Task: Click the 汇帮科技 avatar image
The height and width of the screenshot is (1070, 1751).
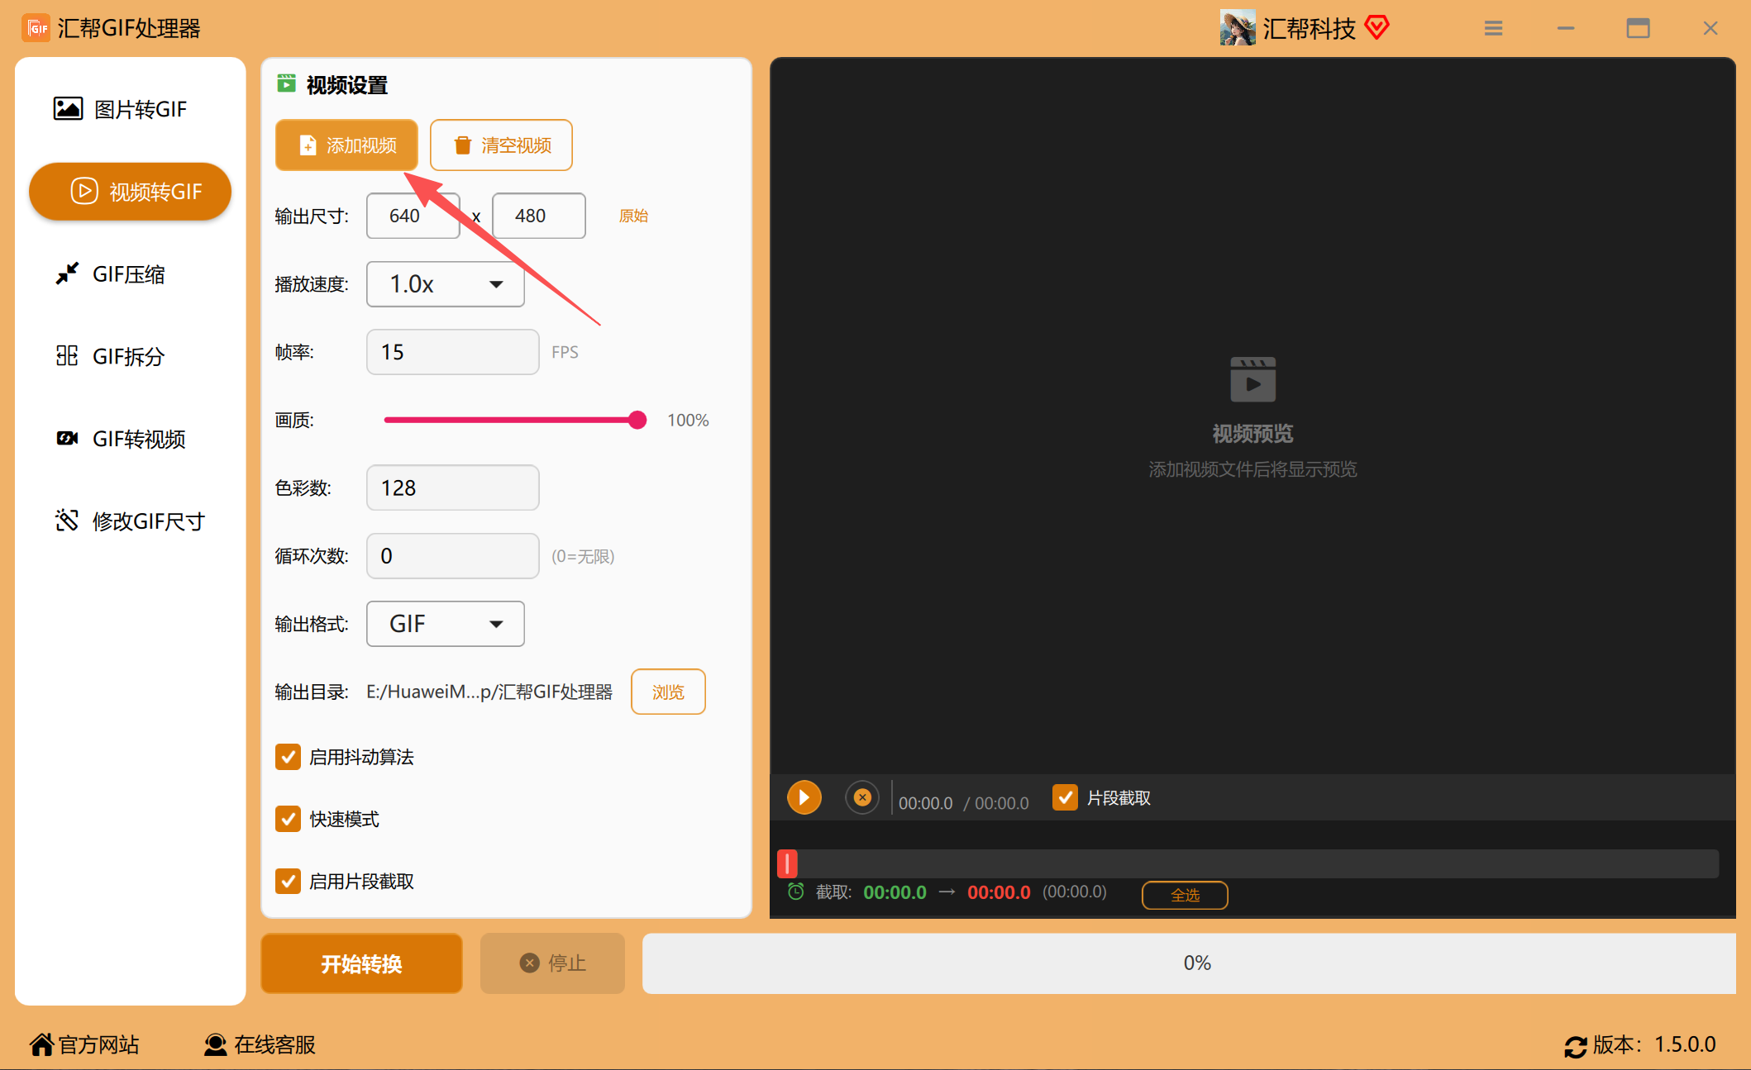Action: pyautogui.click(x=1237, y=28)
